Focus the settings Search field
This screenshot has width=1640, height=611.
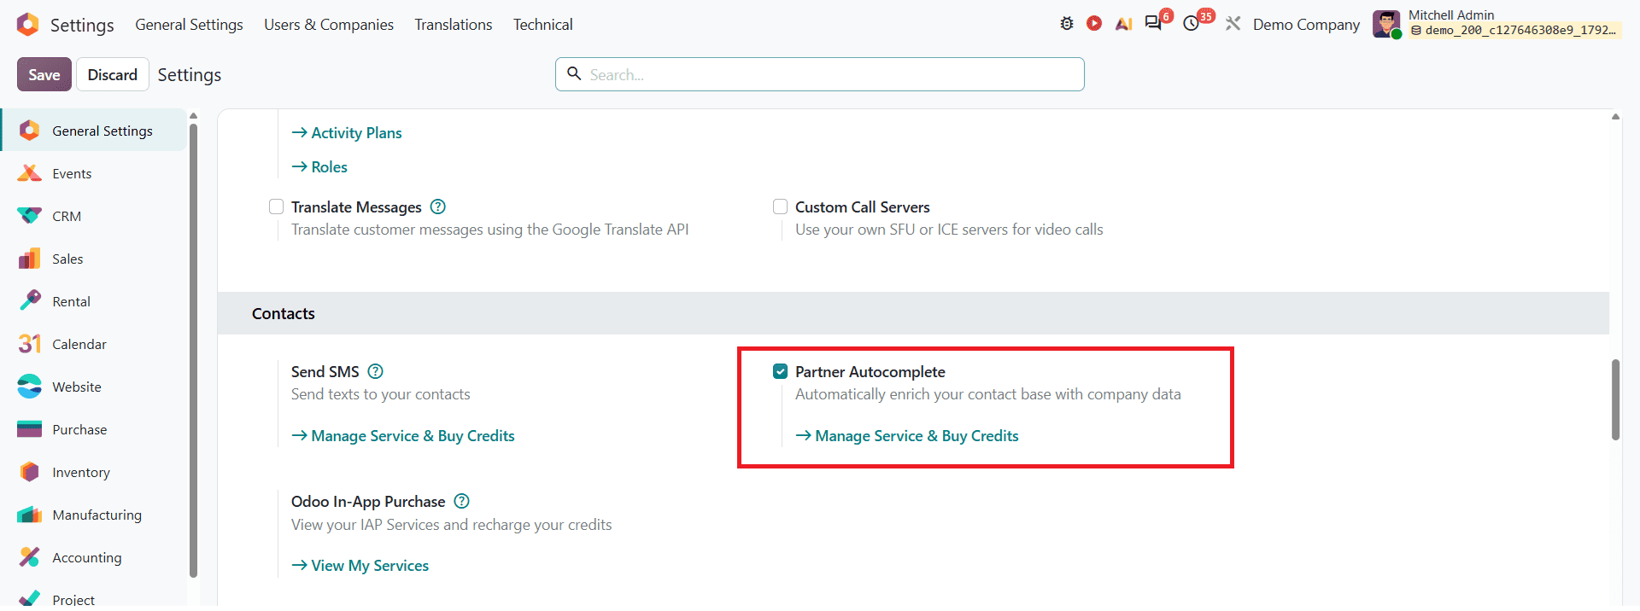click(x=820, y=74)
